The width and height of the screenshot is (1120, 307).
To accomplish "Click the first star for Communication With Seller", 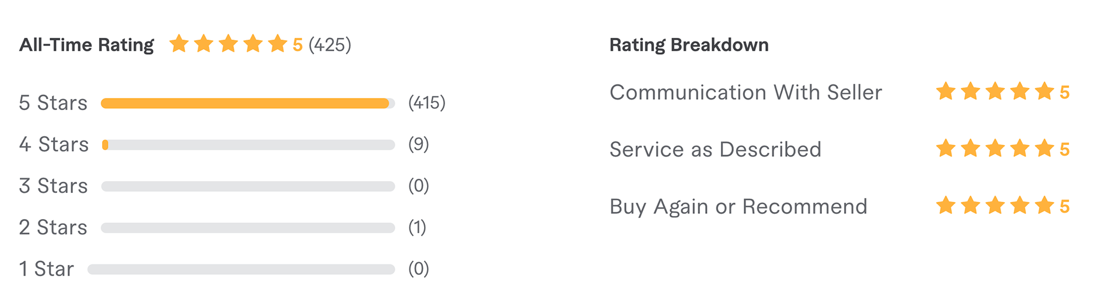I will (946, 91).
